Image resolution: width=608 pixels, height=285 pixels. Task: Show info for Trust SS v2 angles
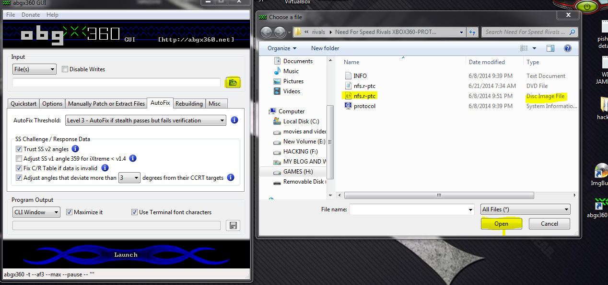(x=75, y=149)
